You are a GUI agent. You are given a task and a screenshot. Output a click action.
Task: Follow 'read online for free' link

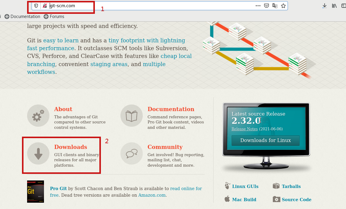pos(126,192)
